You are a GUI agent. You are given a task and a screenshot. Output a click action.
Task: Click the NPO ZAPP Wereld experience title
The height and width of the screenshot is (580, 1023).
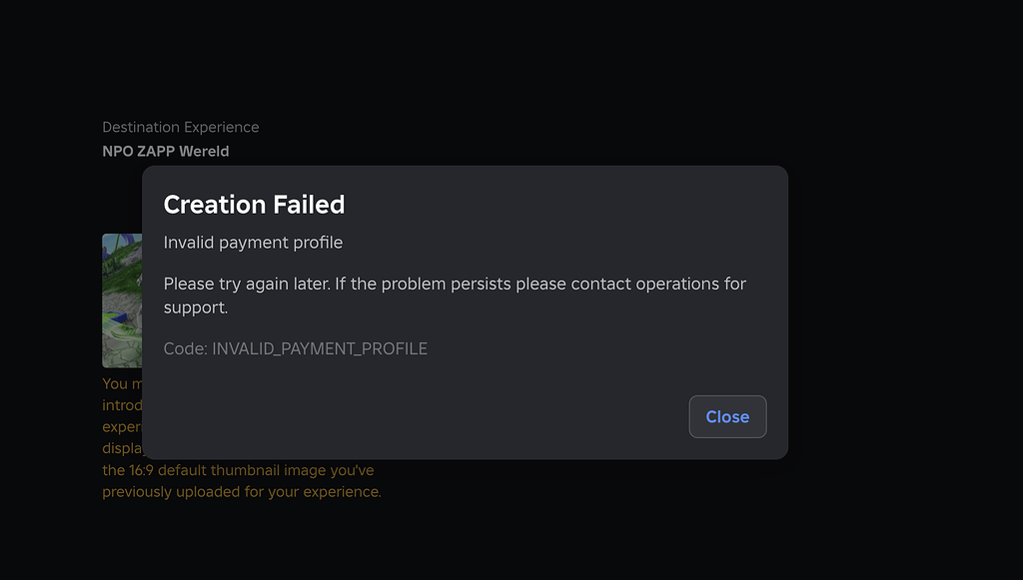point(166,151)
